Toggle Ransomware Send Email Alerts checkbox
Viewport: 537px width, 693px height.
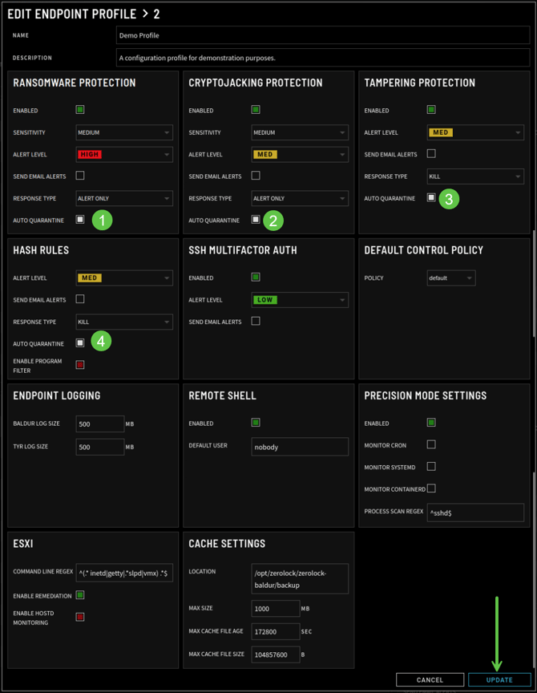point(80,176)
